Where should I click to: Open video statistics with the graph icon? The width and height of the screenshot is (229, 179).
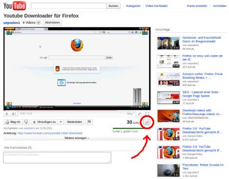coord(147,122)
